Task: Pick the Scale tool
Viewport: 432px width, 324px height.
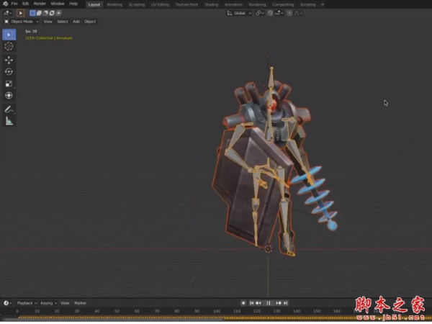Action: click(x=9, y=84)
